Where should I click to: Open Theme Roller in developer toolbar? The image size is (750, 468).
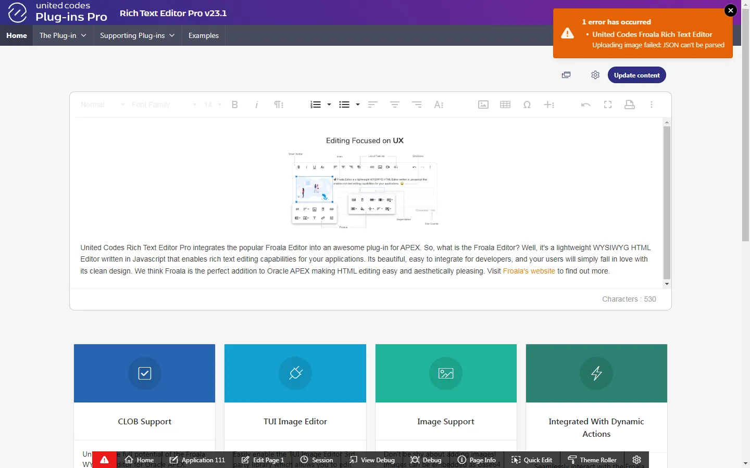592,460
